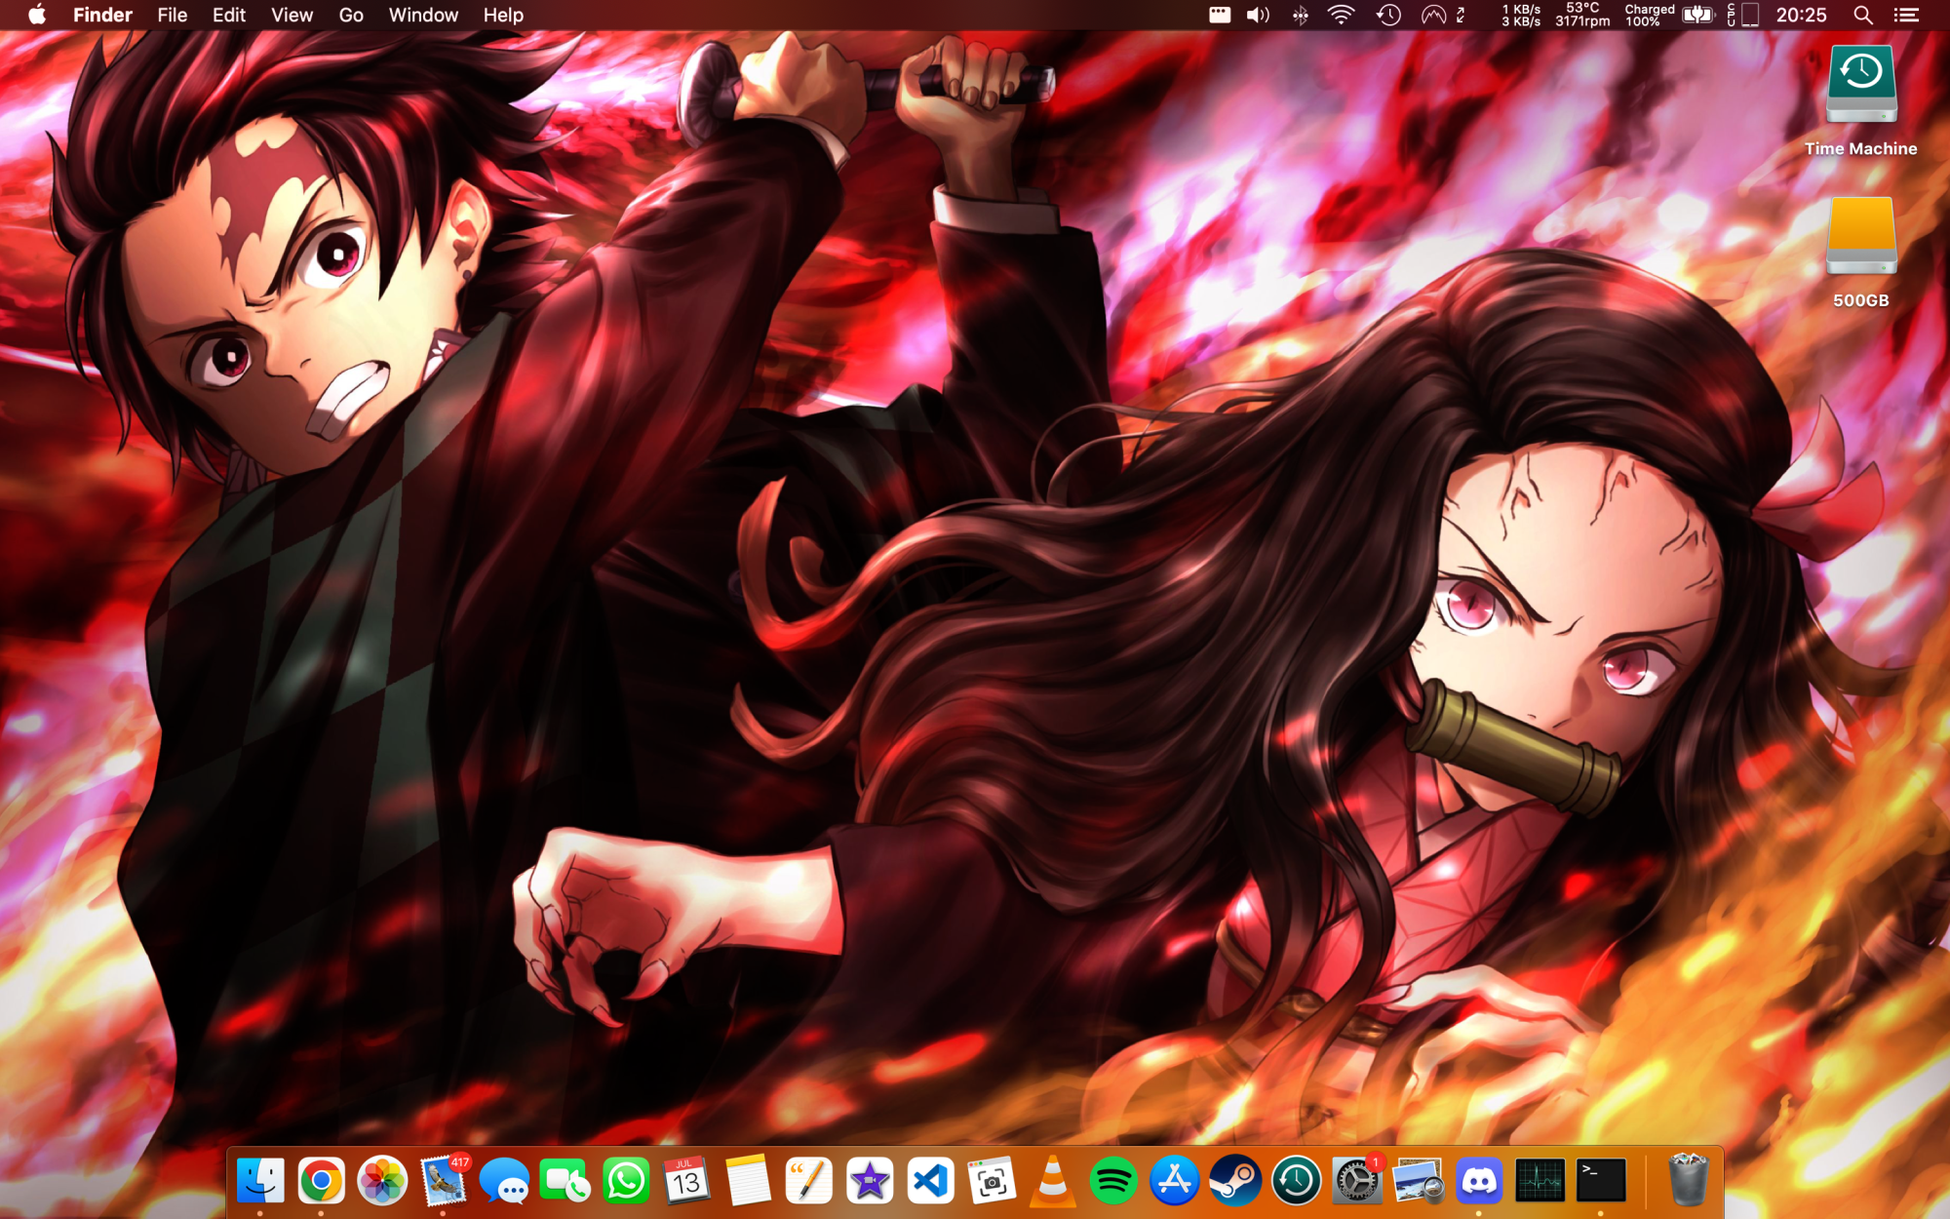Launch VLC media player from the Dock
The height and width of the screenshot is (1219, 1950).
click(1052, 1181)
